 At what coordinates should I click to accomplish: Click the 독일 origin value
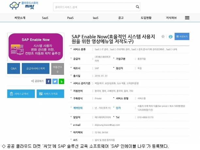click(x=140, y=68)
